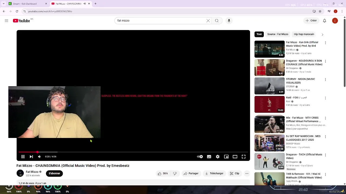Open options for STORMY - MOON video

tap(325, 80)
